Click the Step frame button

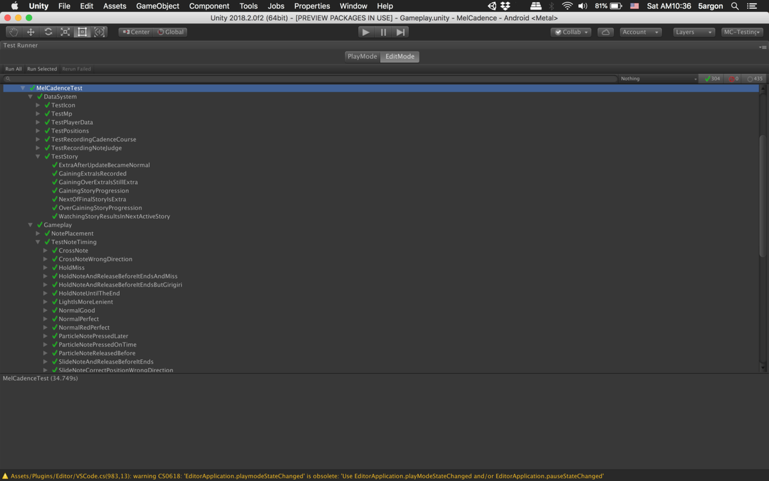pyautogui.click(x=401, y=32)
